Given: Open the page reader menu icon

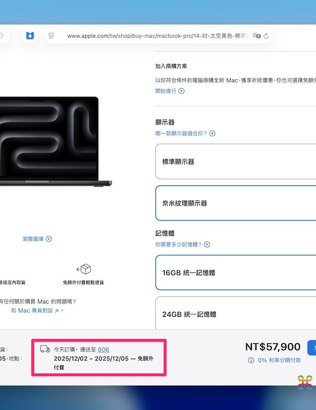Looking at the screenshot, I should 51,36.
